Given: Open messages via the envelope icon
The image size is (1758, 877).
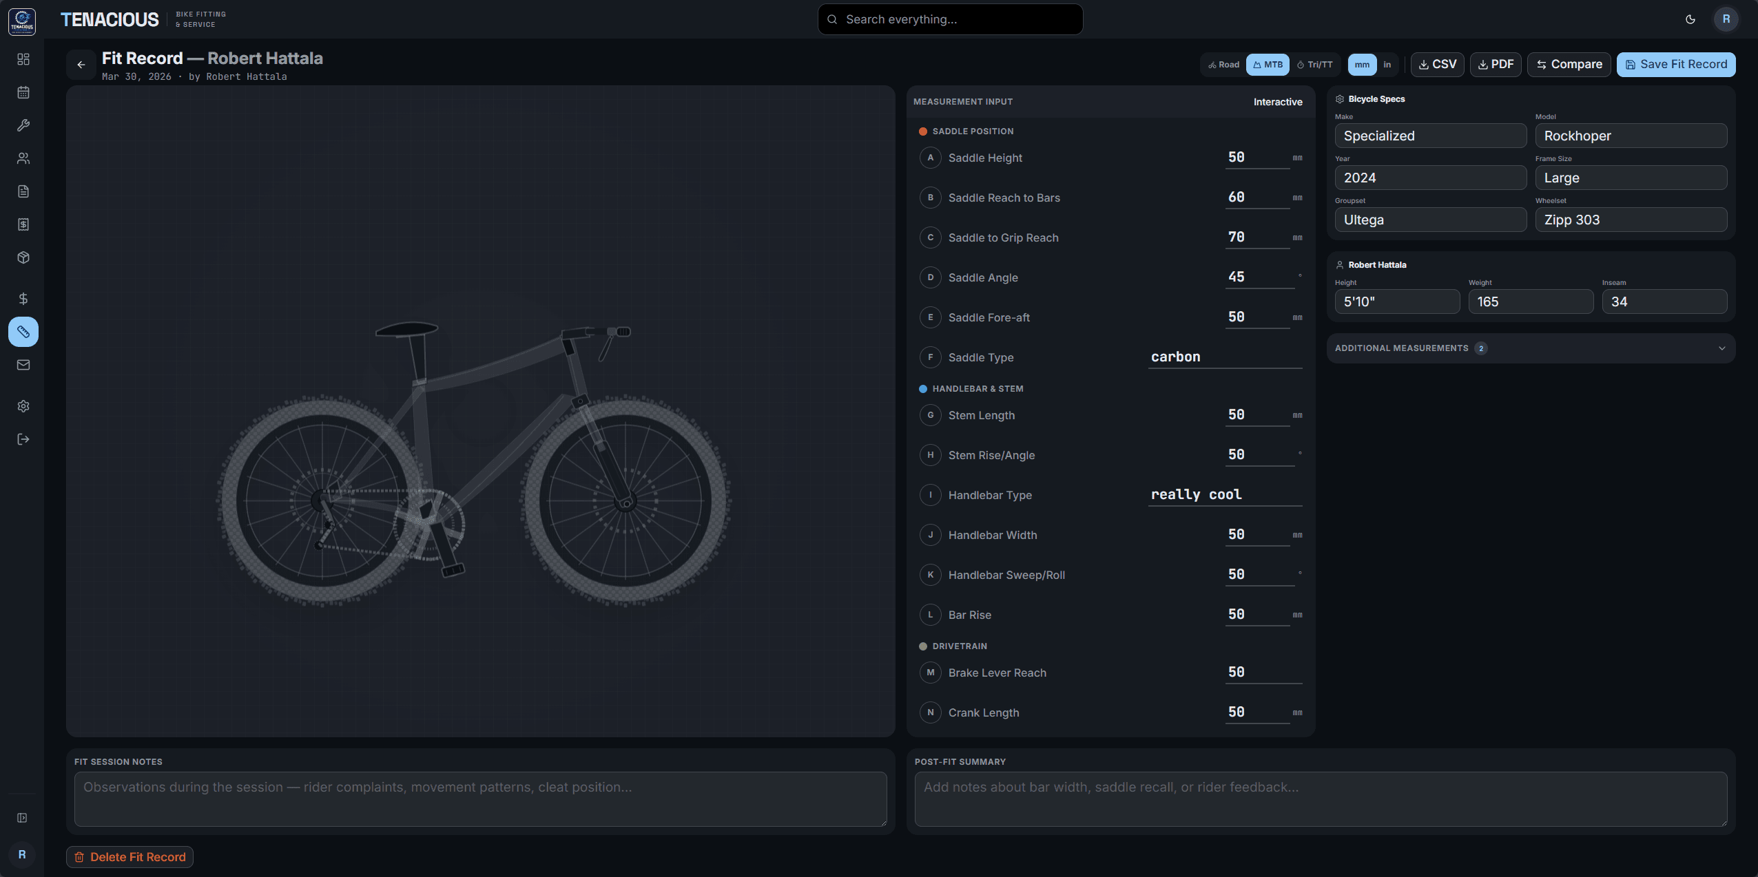Looking at the screenshot, I should [23, 365].
